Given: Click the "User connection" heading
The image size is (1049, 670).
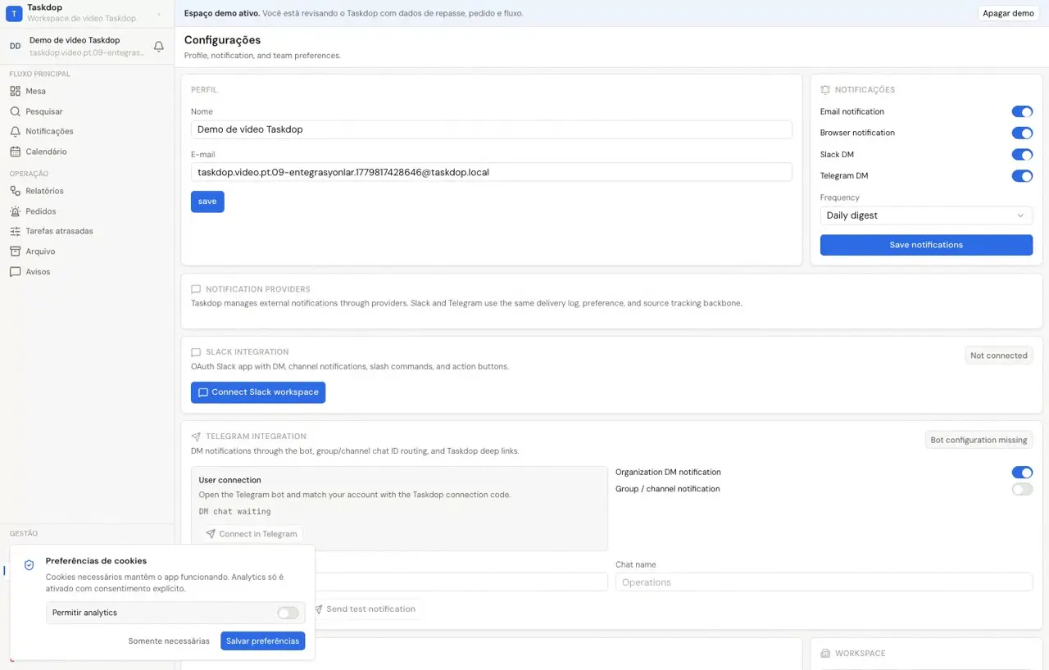Looking at the screenshot, I should point(230,480).
